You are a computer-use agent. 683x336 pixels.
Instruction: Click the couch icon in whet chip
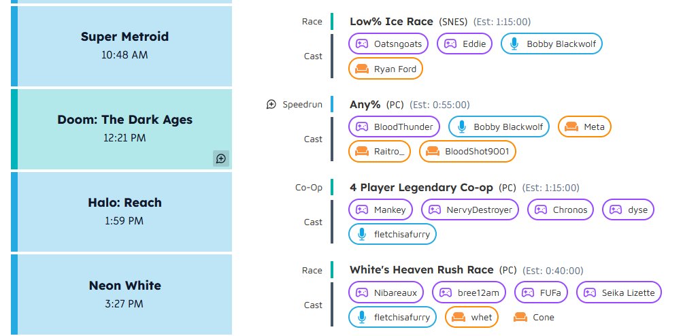(459, 317)
